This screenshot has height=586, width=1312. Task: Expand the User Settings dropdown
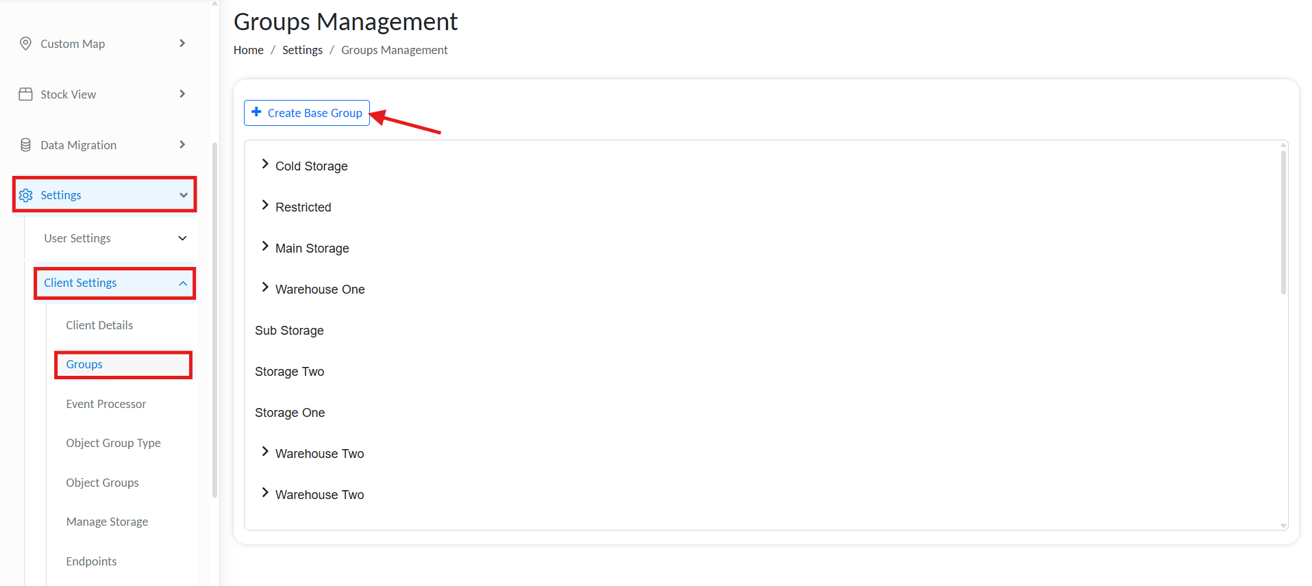(x=182, y=238)
